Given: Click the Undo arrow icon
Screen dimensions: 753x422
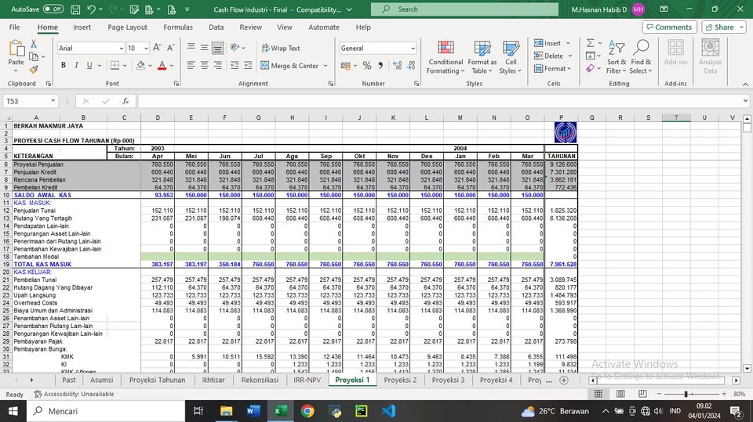Looking at the screenshot, I should point(91,9).
